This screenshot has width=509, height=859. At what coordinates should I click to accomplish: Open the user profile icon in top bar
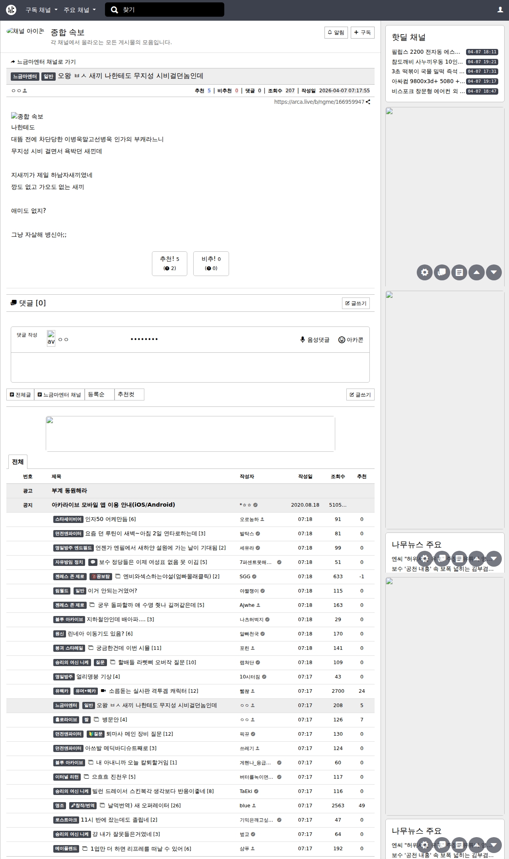500,10
